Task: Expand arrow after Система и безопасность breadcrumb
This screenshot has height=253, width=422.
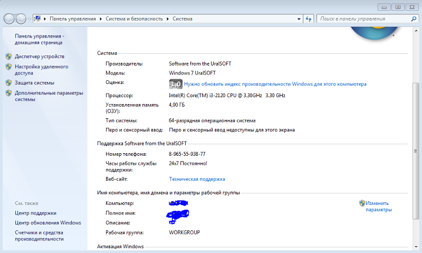Action: tap(167, 19)
